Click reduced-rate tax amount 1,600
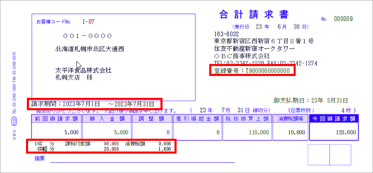 click(x=164, y=149)
